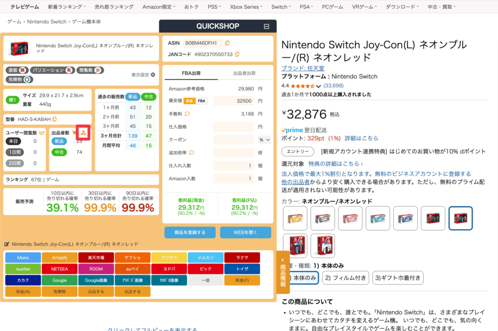
Task: Click the 商品を登録する button
Action: tap(190, 232)
